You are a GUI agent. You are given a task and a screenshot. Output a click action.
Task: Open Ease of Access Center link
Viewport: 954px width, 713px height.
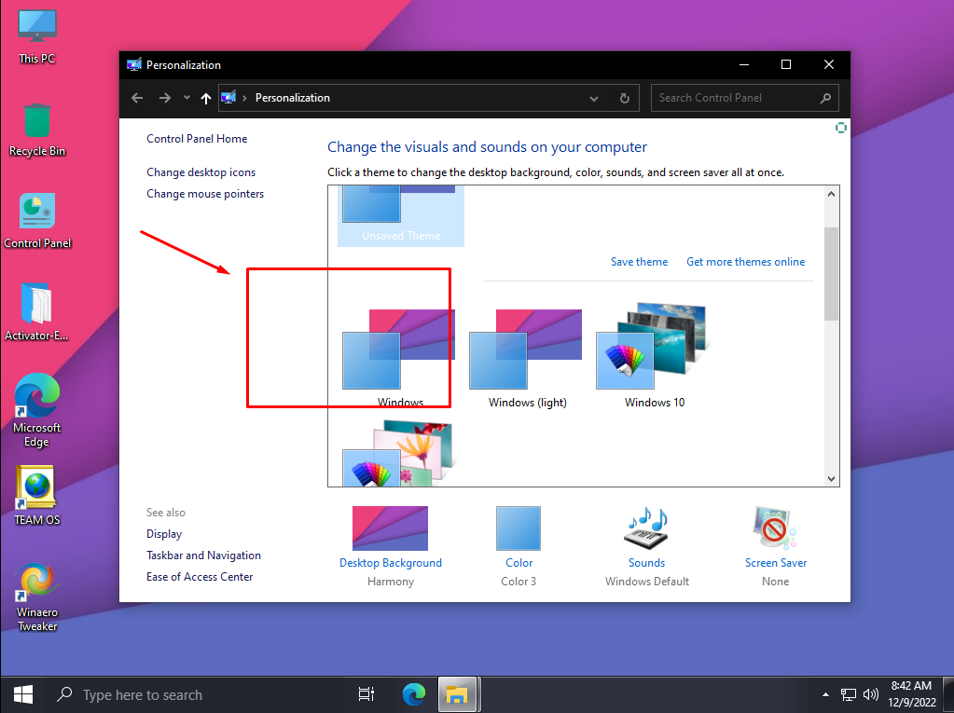[199, 576]
